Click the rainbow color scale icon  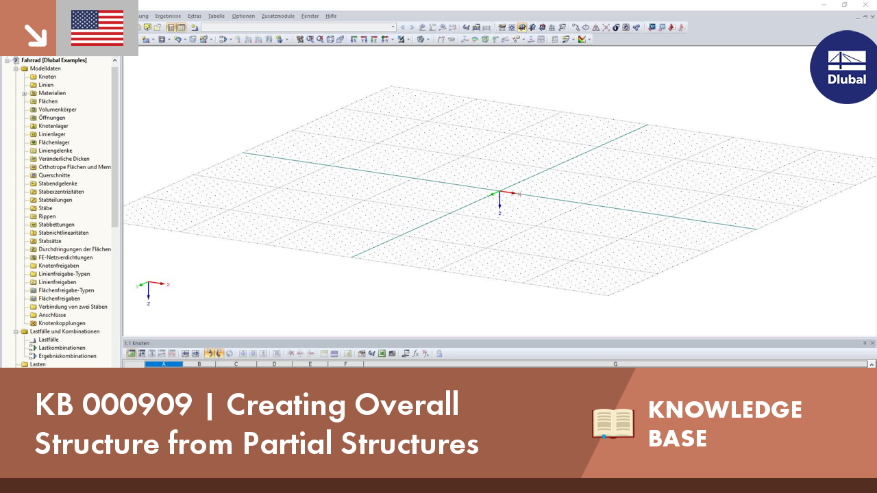(x=582, y=39)
